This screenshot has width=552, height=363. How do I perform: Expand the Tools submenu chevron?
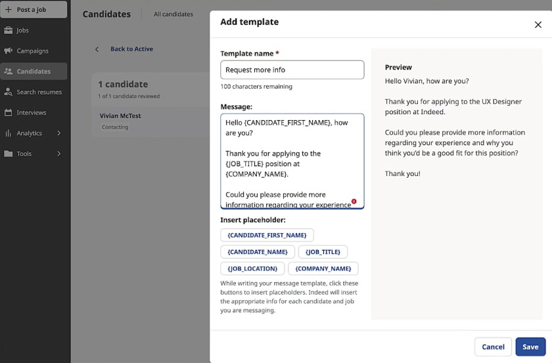click(x=59, y=154)
